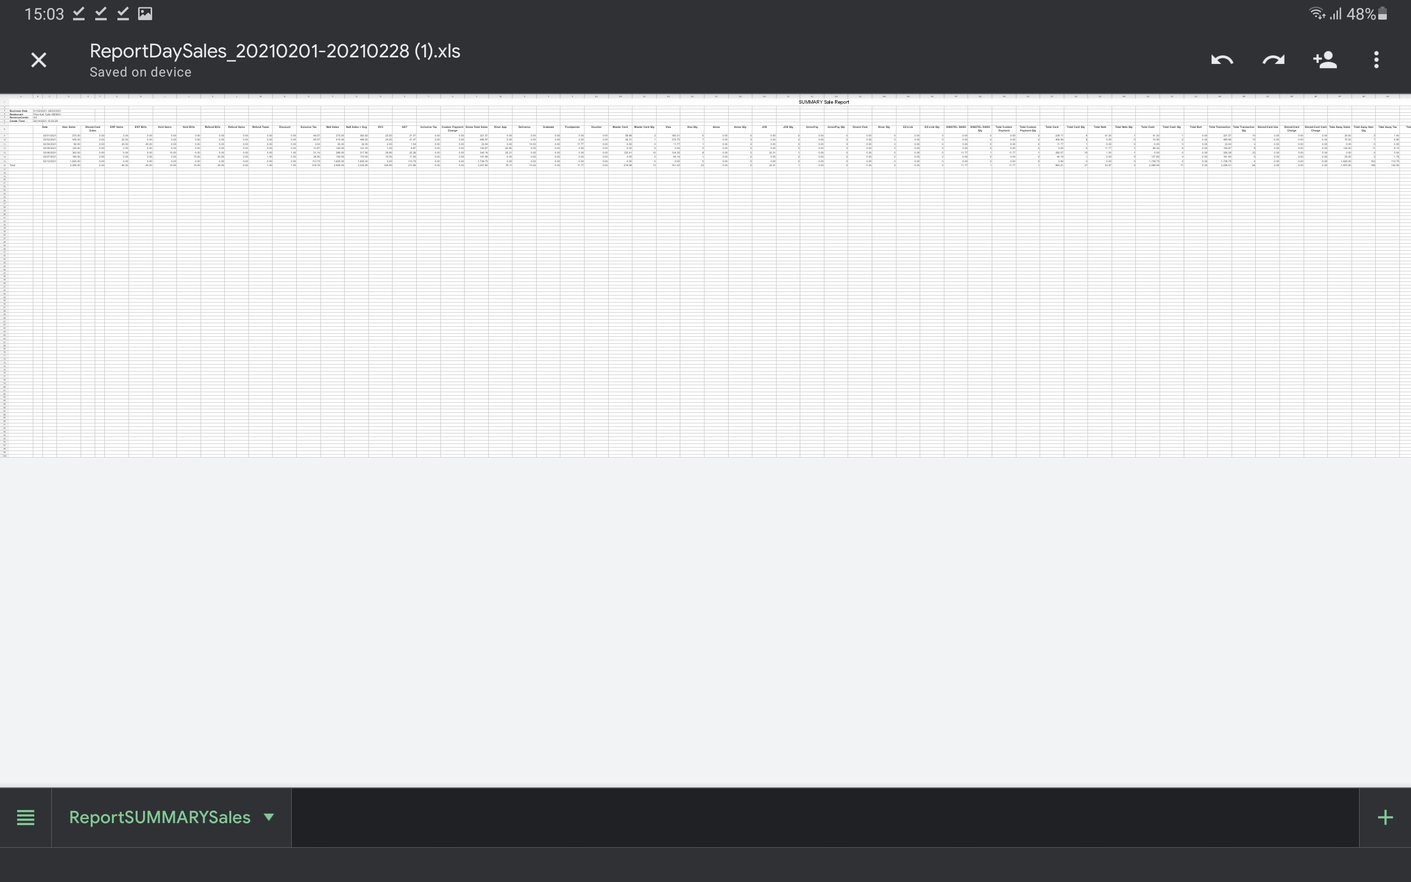The width and height of the screenshot is (1411, 882).
Task: Undo the last edit
Action: tap(1222, 60)
